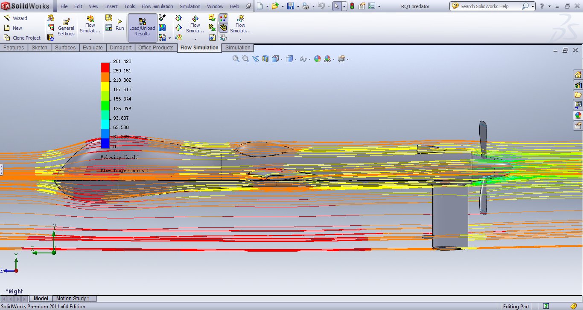Toggle the Select cursor tool

tap(337, 6)
